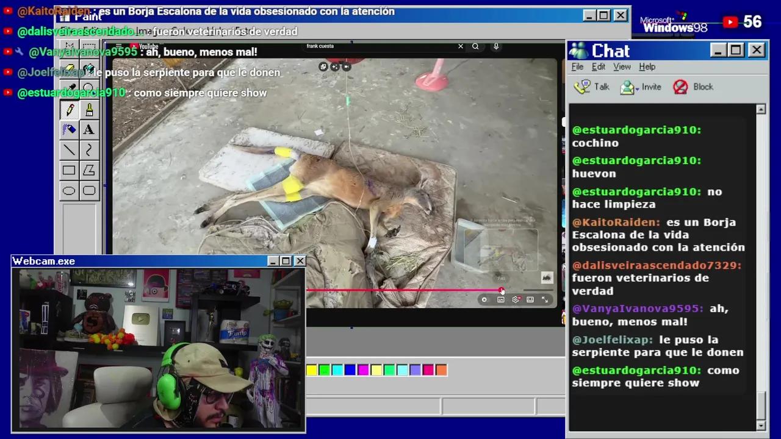
Task: Open YouTube player settings gear
Action: (516, 299)
